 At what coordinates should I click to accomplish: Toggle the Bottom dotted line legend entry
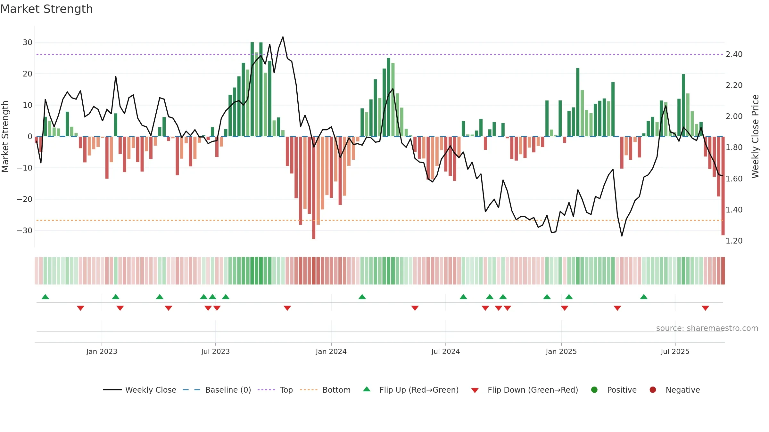pos(325,390)
